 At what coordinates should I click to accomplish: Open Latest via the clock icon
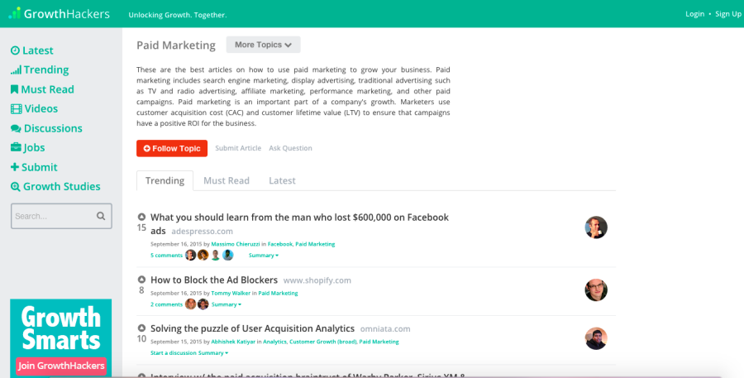[15, 50]
